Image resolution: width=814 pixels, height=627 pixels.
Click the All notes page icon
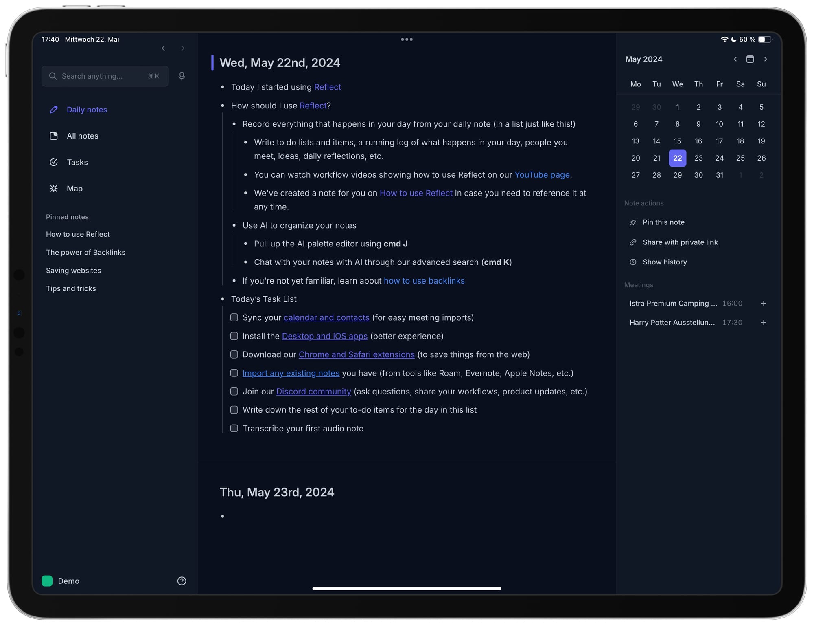click(54, 136)
